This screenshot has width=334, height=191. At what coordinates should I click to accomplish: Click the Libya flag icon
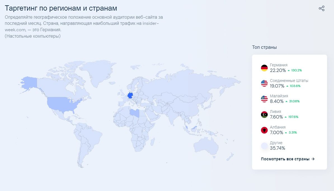[x=264, y=114]
